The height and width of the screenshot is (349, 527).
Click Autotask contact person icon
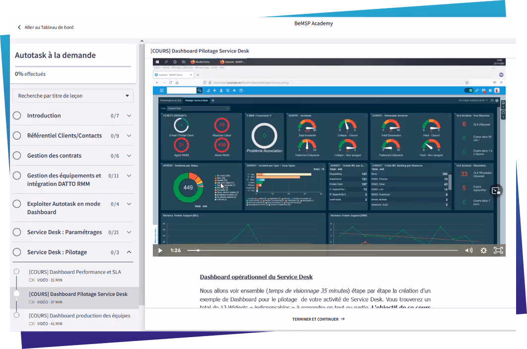coord(221,90)
